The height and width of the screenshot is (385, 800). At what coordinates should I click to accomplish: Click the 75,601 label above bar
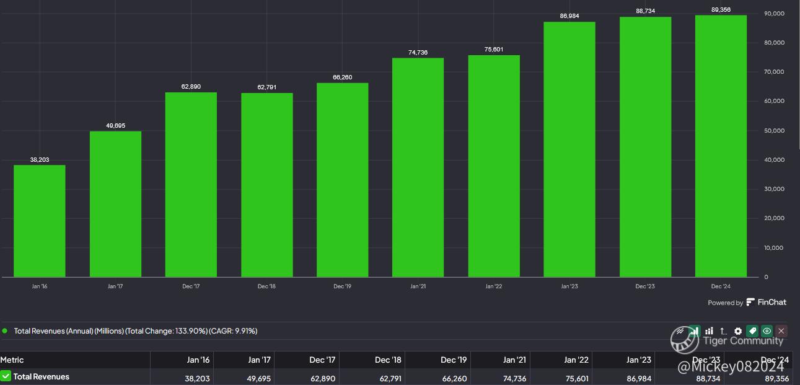pos(494,50)
